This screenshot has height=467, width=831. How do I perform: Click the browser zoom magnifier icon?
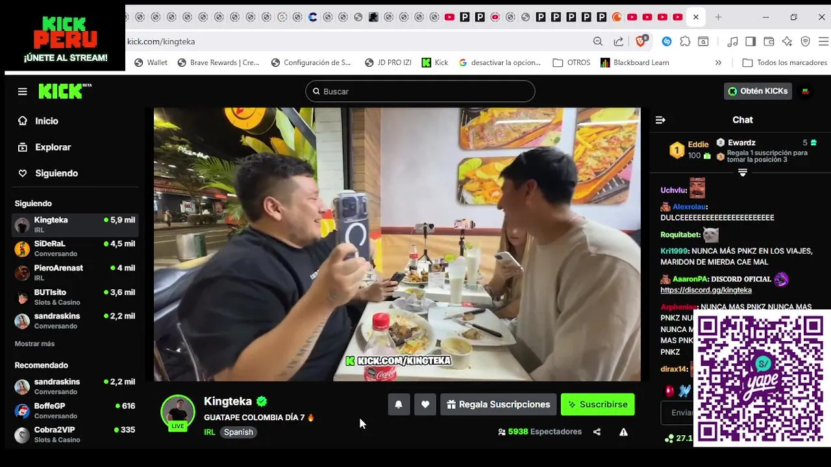[598, 42]
